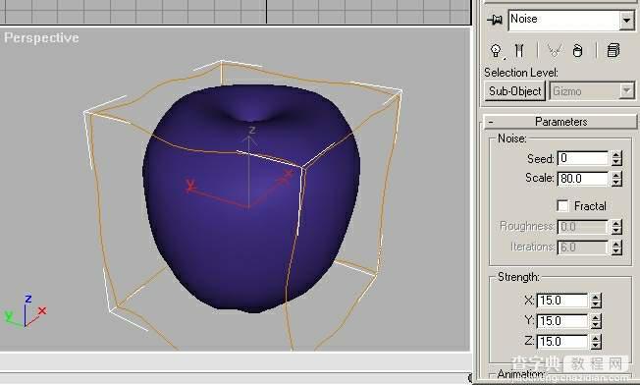This screenshot has width=640, height=385.
Task: Open the Noise modifier stack dropdown
Action: click(x=626, y=20)
